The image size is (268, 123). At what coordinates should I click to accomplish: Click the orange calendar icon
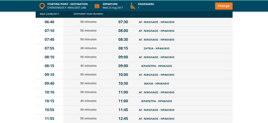[x=97, y=6]
